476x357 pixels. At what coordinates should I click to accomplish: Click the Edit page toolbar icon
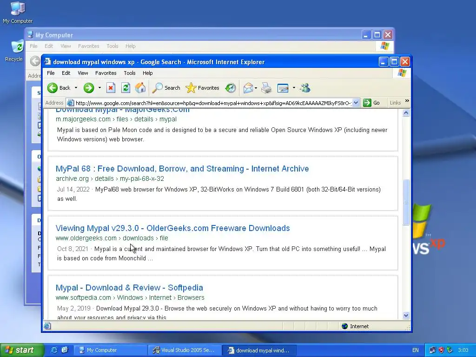(283, 88)
